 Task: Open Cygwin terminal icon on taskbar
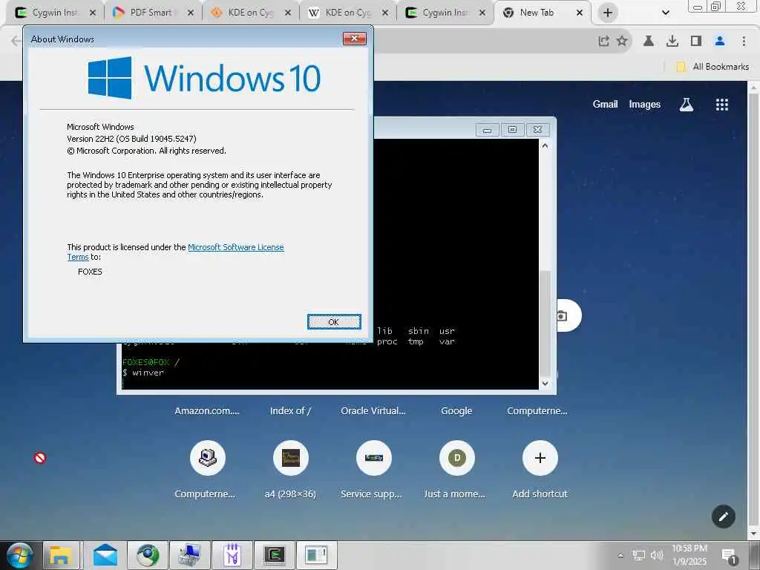point(275,555)
